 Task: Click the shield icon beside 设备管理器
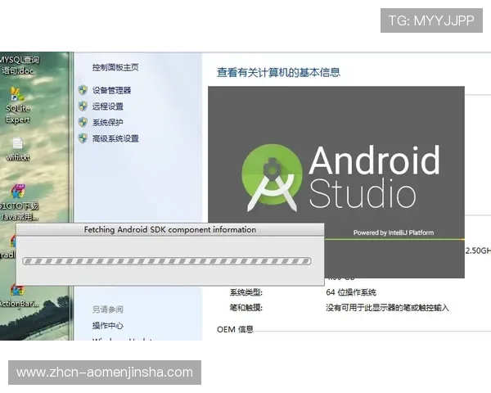click(x=83, y=90)
